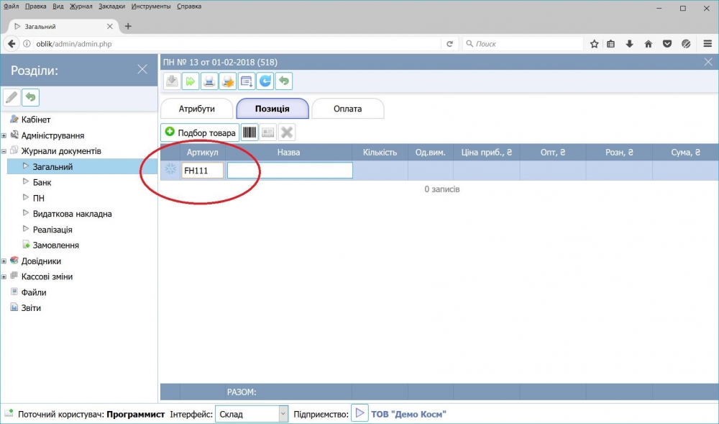719x424 pixels.
Task: Click the green undo arrow in document toolbar
Action: click(284, 81)
